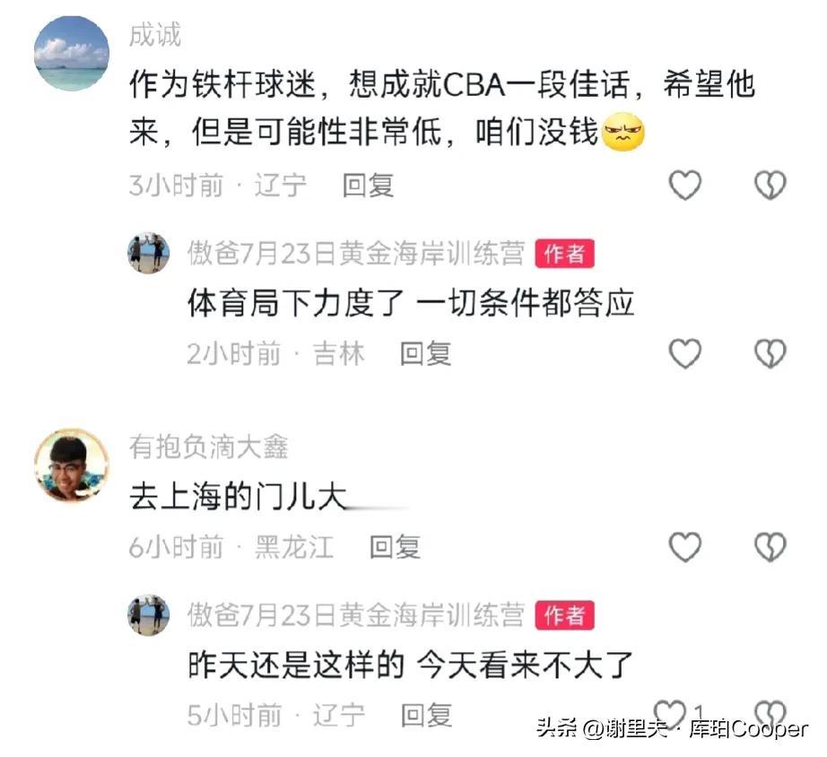Dislike 有抱负滴大鑫's comment
This screenshot has width=827, height=757.
pos(770,546)
